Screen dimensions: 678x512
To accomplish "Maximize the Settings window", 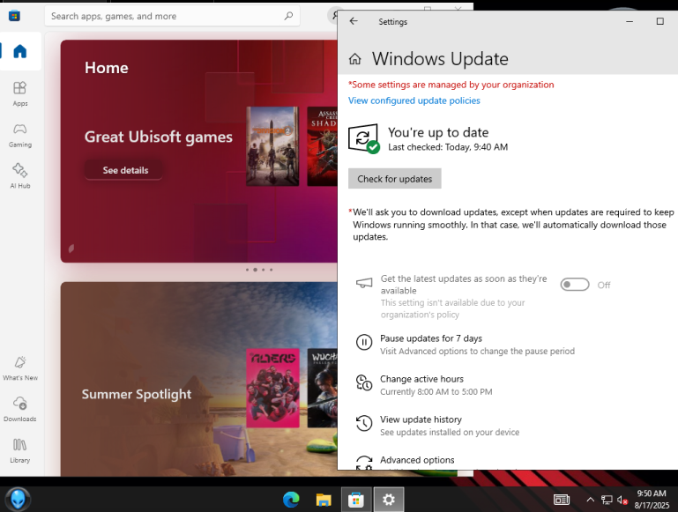I will (x=659, y=21).
